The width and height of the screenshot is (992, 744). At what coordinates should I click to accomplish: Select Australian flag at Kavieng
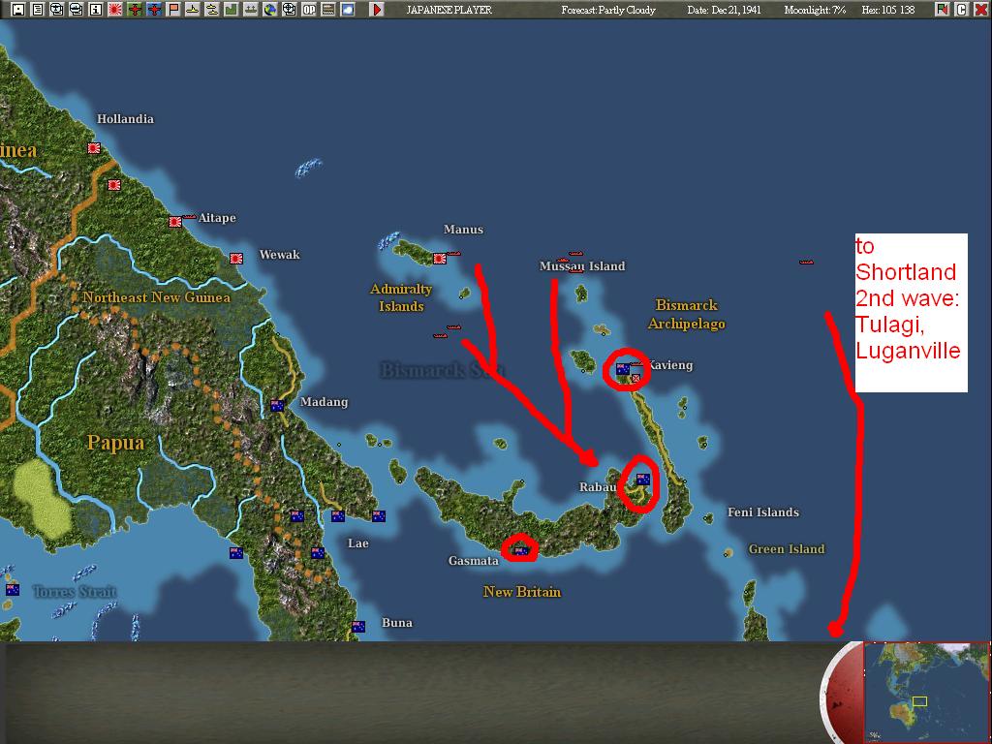click(623, 369)
